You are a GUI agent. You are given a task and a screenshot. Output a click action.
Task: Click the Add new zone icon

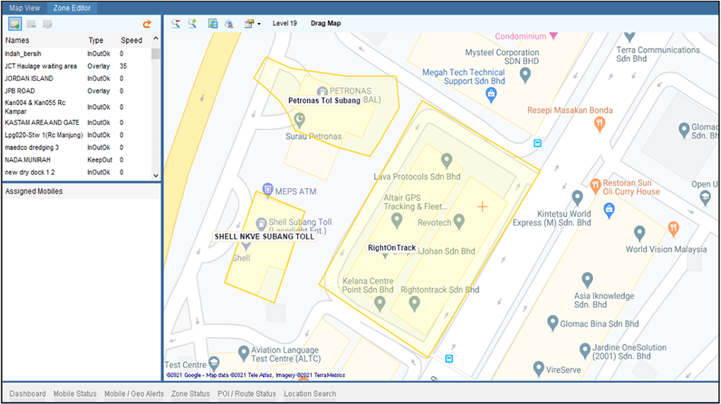[x=14, y=24]
